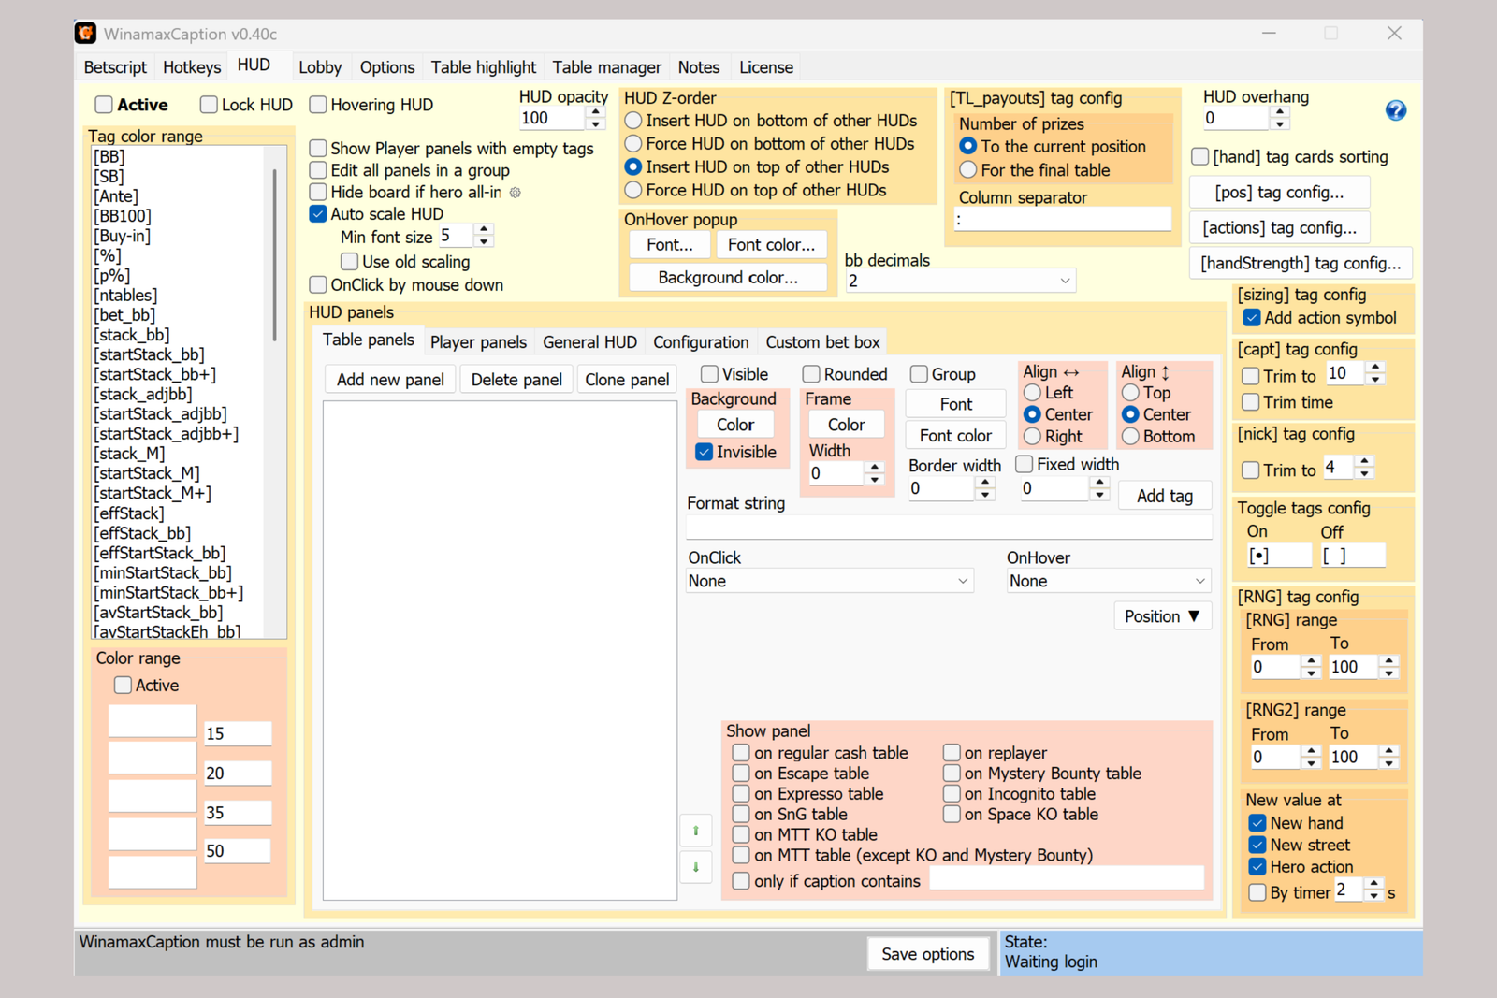Image resolution: width=1497 pixels, height=998 pixels.
Task: Toggle the Lock HUD checkbox
Action: (x=209, y=105)
